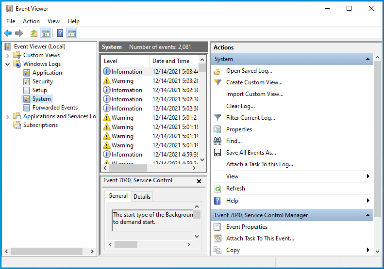Click console tree horizontal scrollbar right arrow

[92, 251]
